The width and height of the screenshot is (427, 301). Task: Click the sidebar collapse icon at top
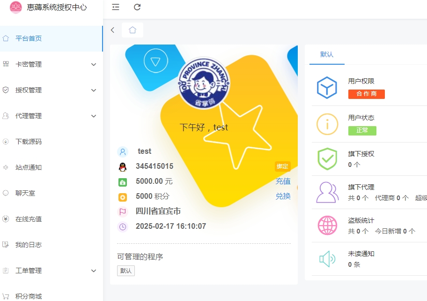[x=115, y=7]
